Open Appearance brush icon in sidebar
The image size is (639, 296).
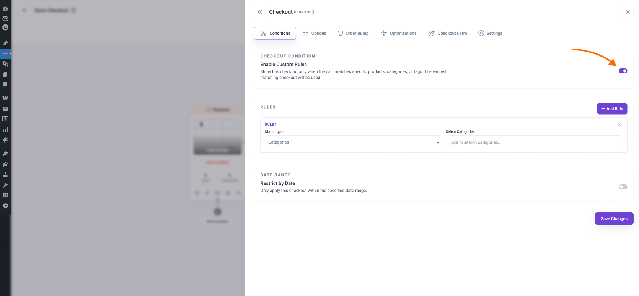point(5,154)
